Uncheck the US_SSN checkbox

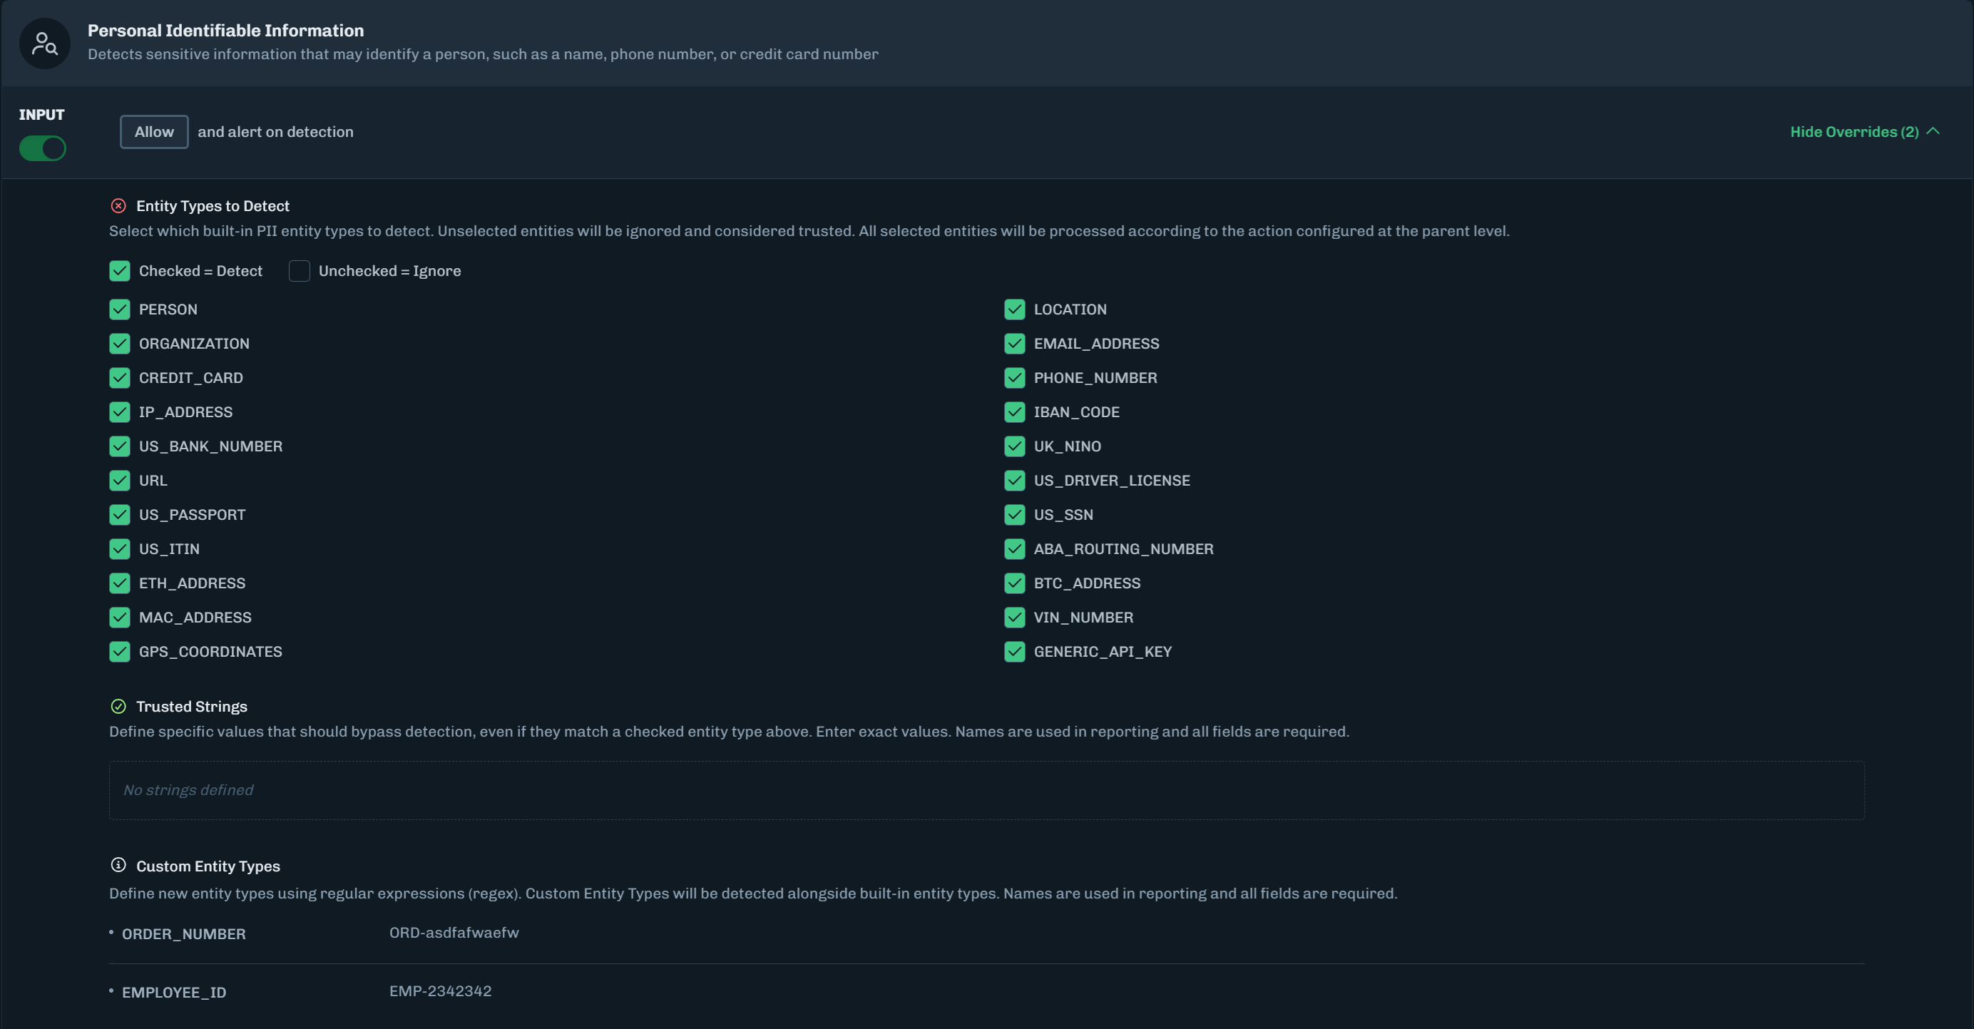[1015, 515]
